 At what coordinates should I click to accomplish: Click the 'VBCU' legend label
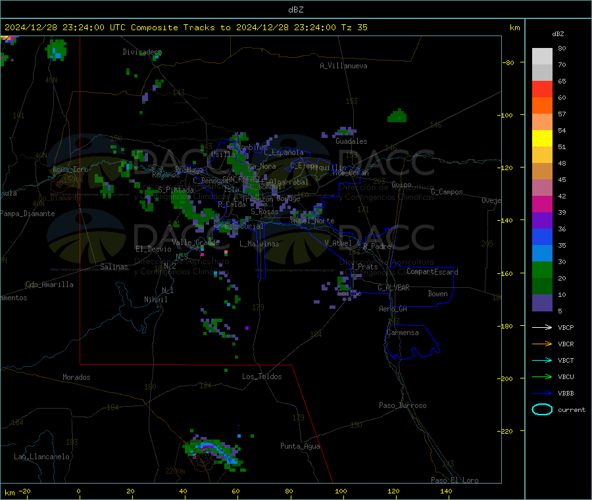pos(566,376)
